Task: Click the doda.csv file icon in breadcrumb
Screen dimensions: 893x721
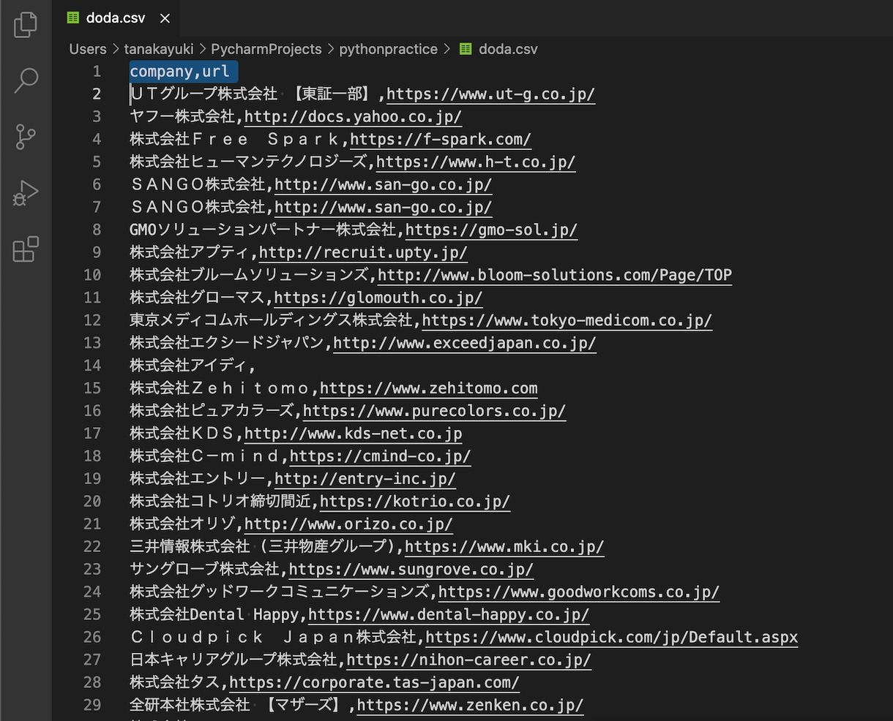Action: point(466,49)
